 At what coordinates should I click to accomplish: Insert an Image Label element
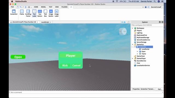point(57,13)
